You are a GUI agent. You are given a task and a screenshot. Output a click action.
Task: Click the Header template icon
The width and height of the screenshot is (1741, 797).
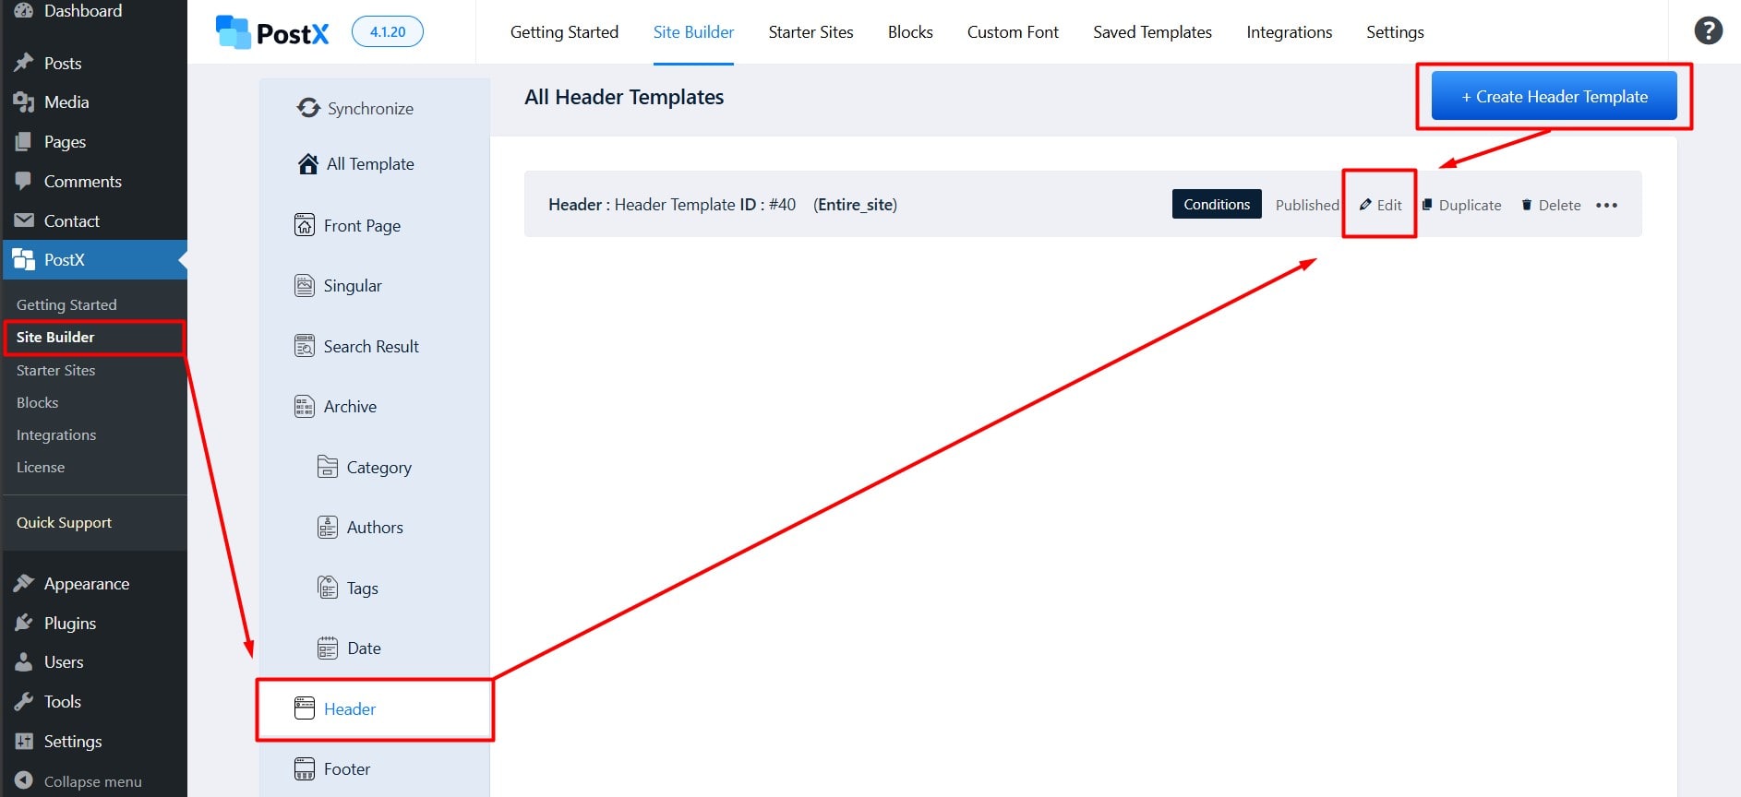coord(305,708)
